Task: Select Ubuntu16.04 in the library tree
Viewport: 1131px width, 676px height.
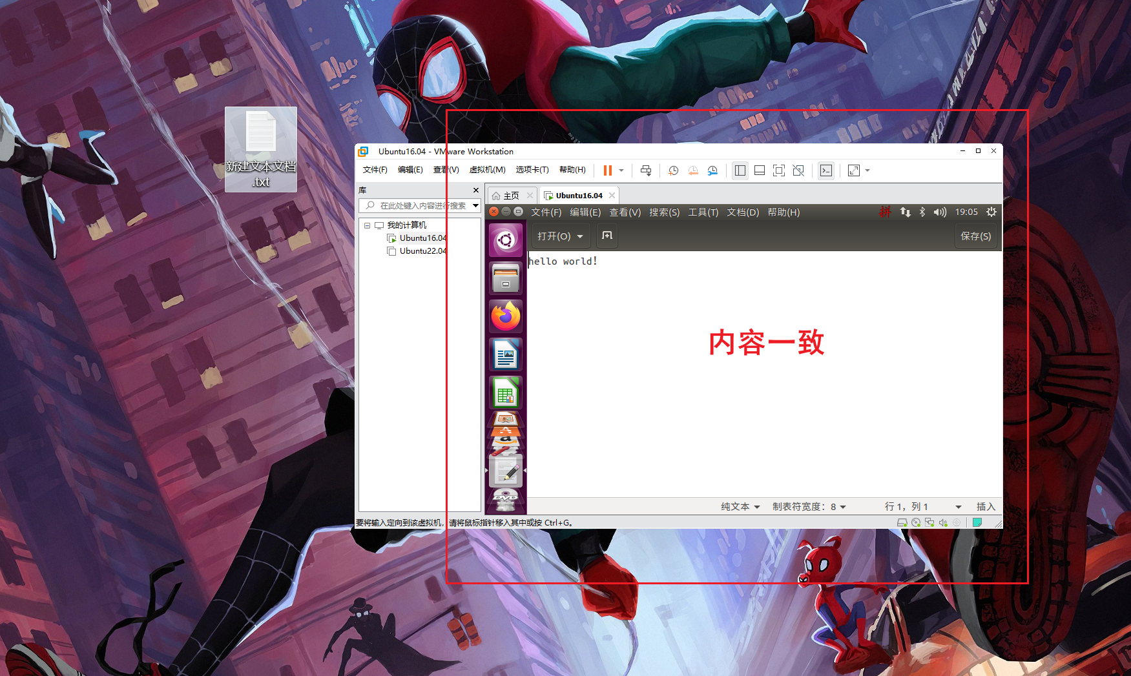Action: pyautogui.click(x=417, y=238)
